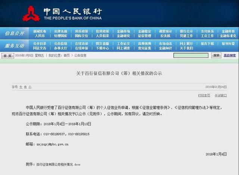The image size is (239, 175).
Task: Open 党建工作 menu item
Action: point(186,36)
